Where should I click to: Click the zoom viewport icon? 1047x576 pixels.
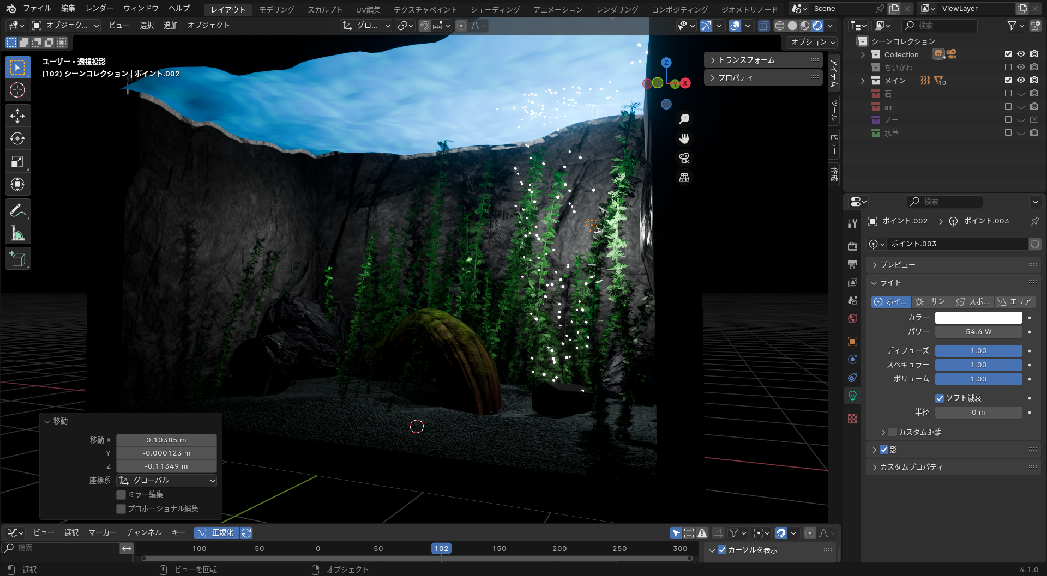click(x=684, y=119)
